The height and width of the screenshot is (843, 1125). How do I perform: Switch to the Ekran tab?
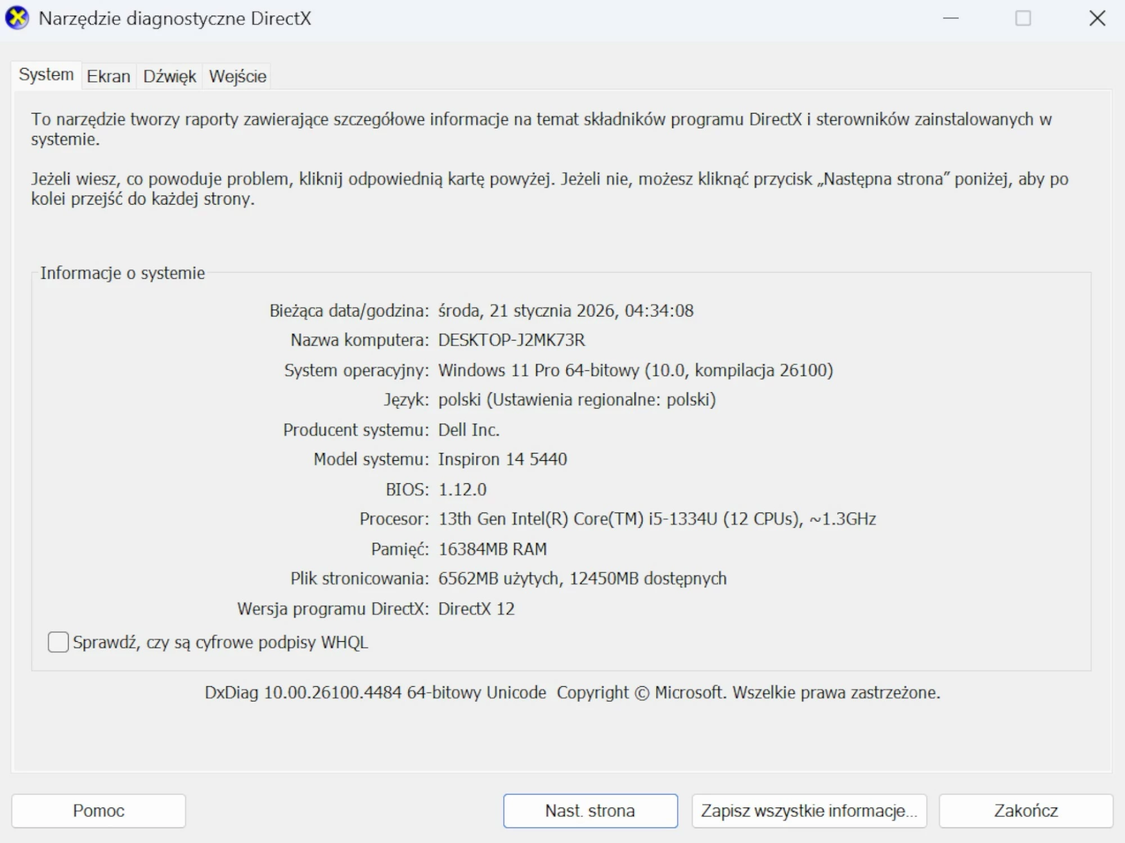click(x=109, y=76)
